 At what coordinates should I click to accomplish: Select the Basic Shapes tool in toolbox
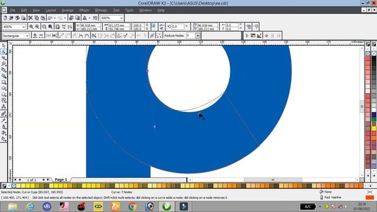4,100
